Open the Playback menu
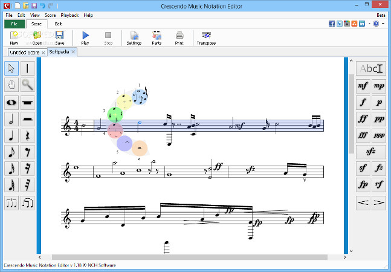The width and height of the screenshot is (391, 272). point(69,15)
